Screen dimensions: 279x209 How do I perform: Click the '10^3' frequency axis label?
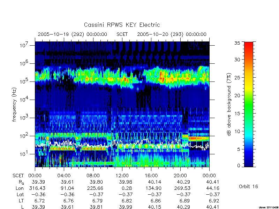24,118
